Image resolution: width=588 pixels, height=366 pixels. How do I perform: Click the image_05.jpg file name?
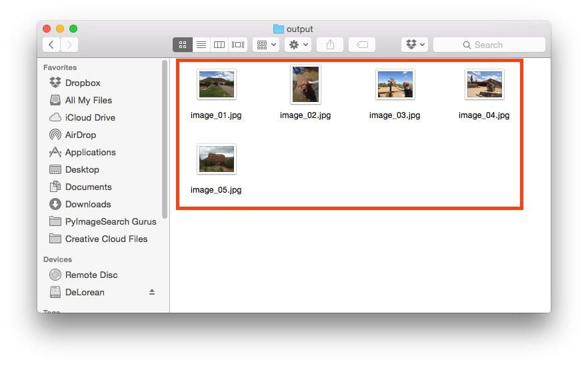pos(216,190)
